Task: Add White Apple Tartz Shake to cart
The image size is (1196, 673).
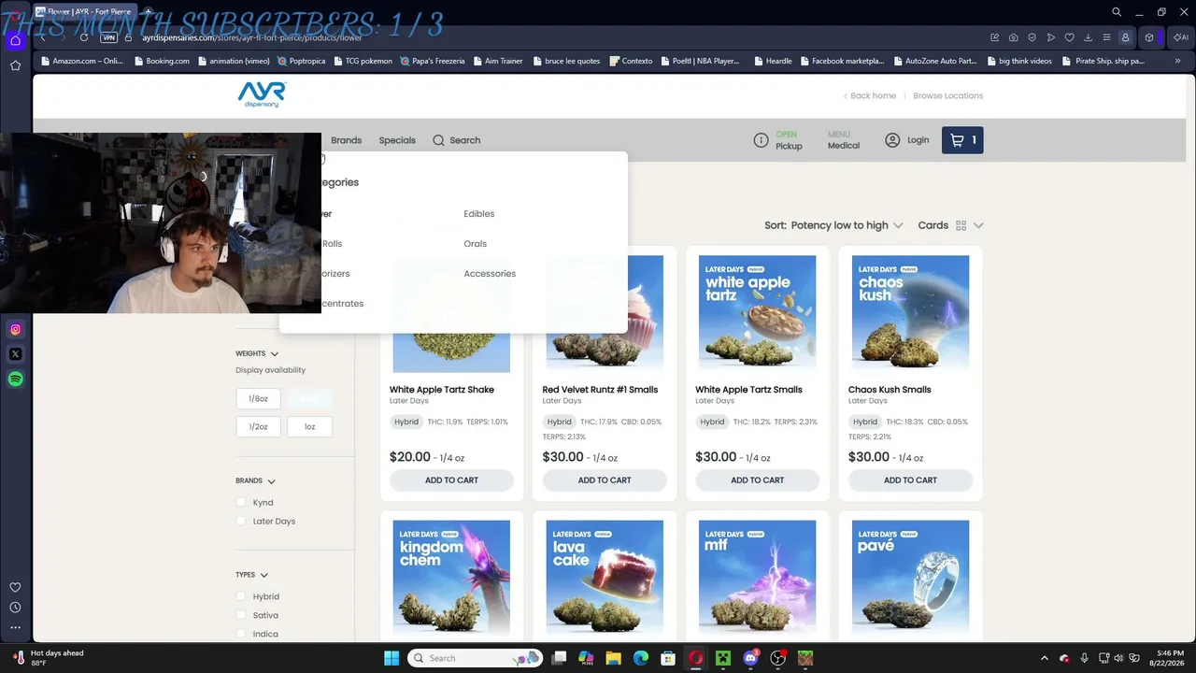Action: pos(451,480)
